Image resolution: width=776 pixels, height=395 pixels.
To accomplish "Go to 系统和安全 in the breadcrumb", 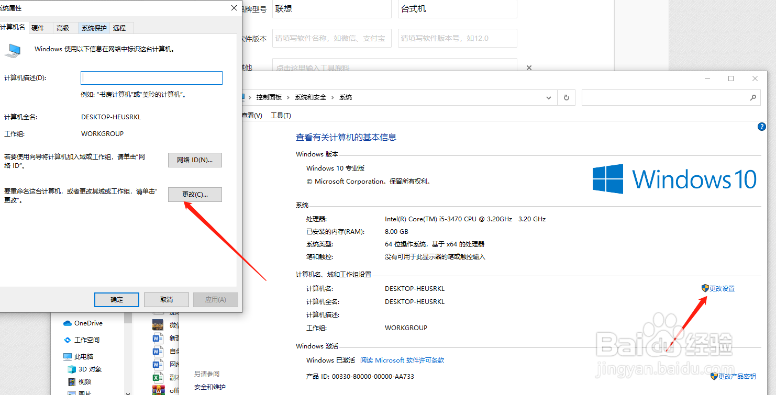I will click(x=311, y=97).
